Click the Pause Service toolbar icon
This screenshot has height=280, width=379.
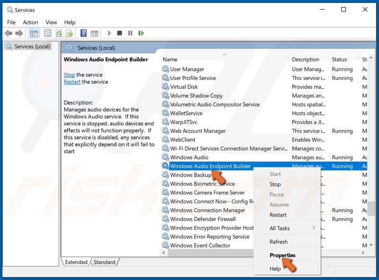pos(130,33)
